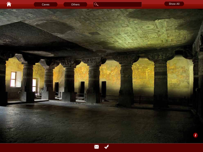Open the red info icon
This screenshot has height=152, width=203.
[x=195, y=135]
